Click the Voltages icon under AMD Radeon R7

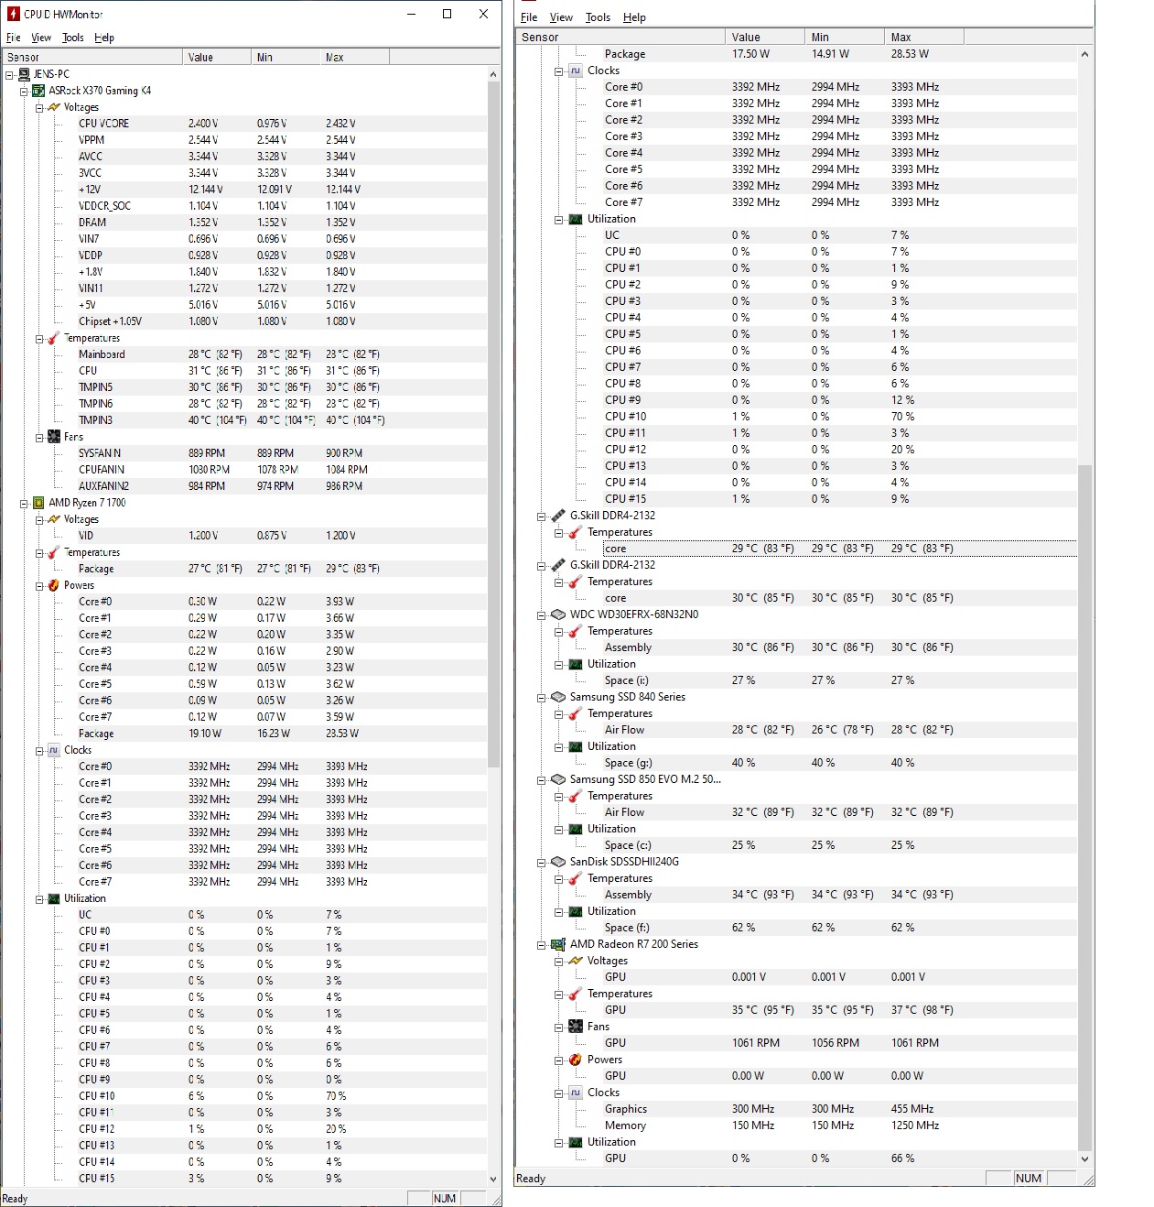pos(576,961)
